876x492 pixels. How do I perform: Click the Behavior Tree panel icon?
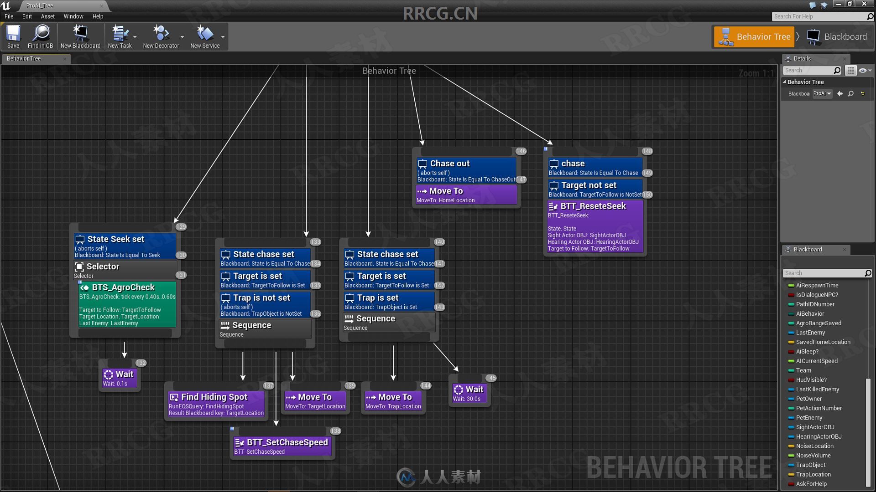pos(727,36)
